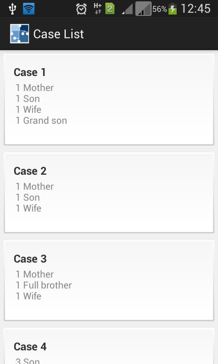This screenshot has width=218, height=364.
Task: Tap the H+ mobile data icon
Action: point(98,9)
